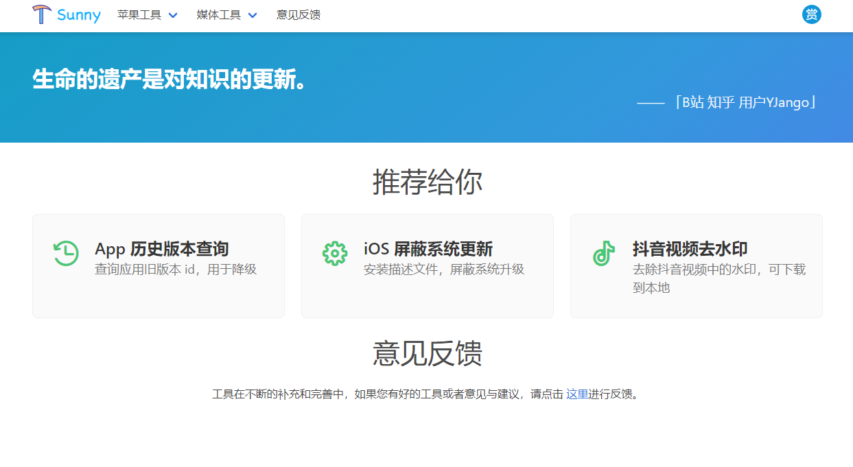853x467 pixels.
Task: Click the circular 赏 reward icon
Action: pyautogui.click(x=812, y=14)
